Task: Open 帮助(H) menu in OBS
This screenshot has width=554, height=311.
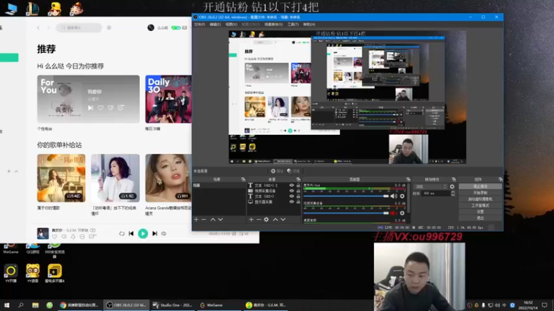Action: click(309, 24)
